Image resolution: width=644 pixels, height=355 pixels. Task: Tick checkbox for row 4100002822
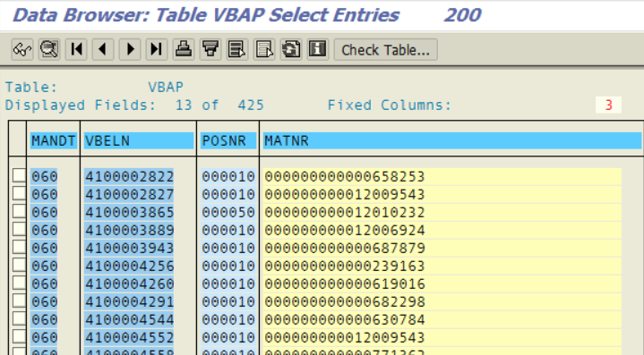pos(19,175)
